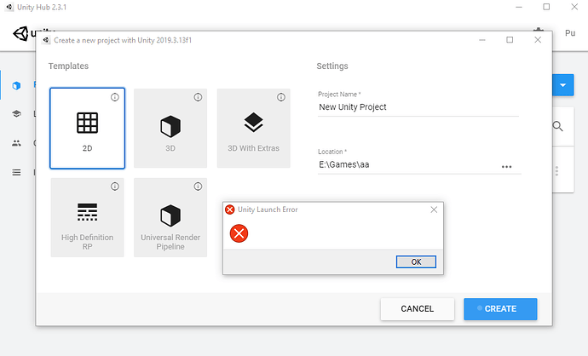The image size is (588, 356).
Task: Open the Installs section in Hub sidebar
Action: [16, 172]
